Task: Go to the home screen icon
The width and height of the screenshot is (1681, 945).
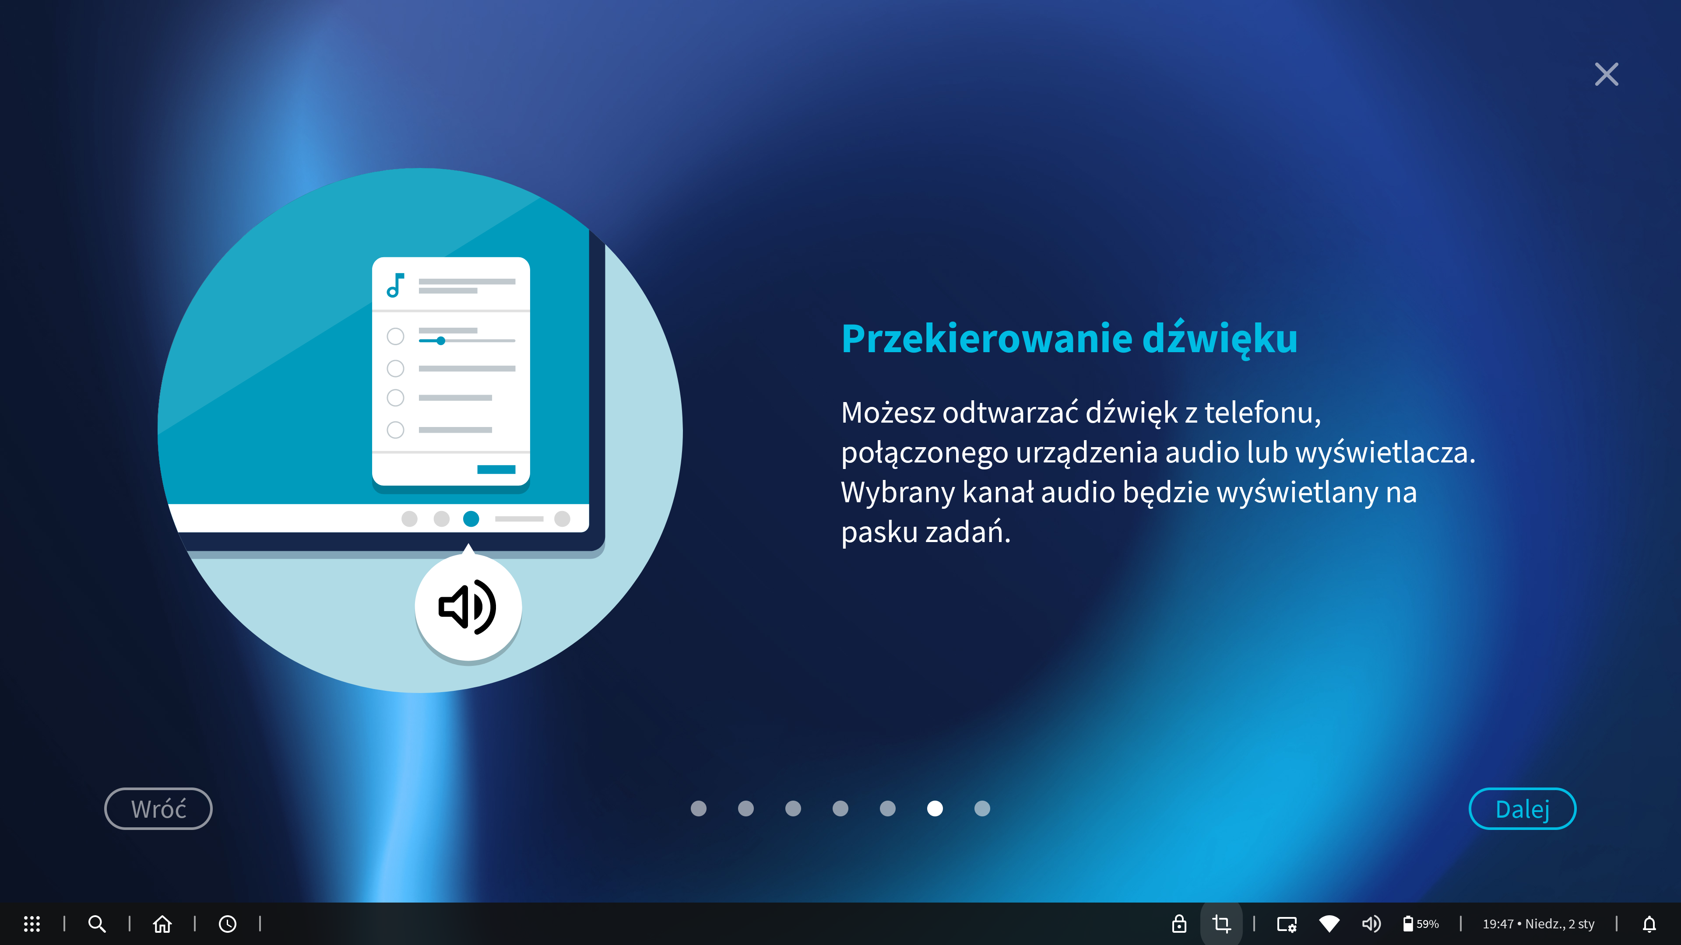Action: click(x=162, y=924)
